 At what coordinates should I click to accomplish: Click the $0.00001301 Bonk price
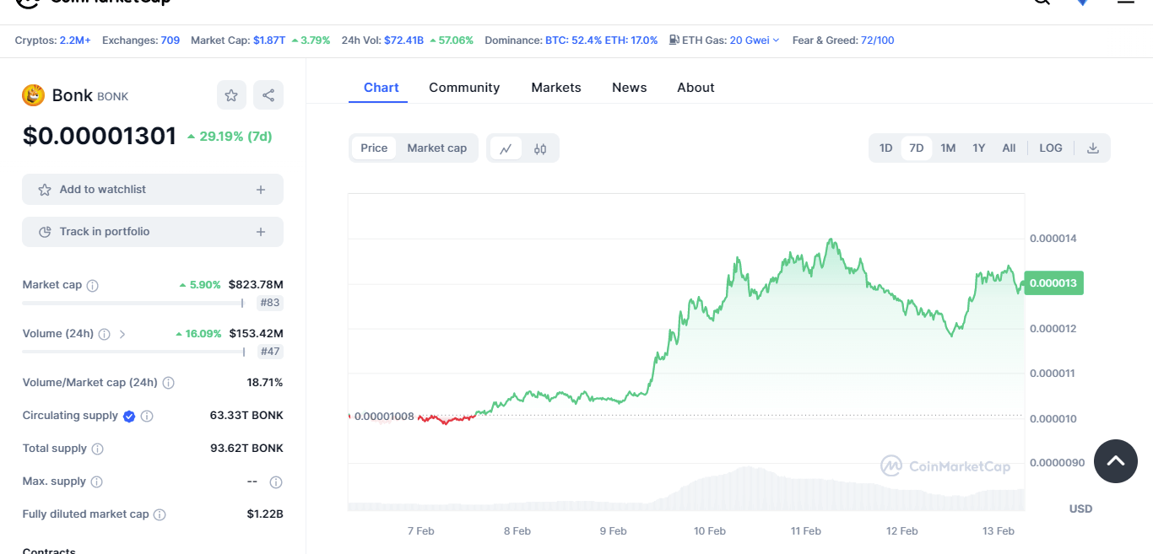(100, 136)
